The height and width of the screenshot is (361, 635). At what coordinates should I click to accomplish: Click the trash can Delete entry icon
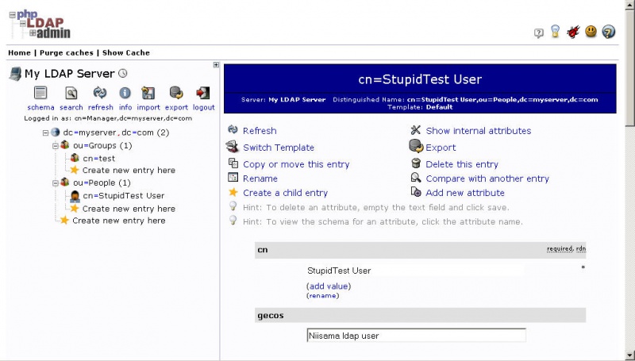(x=416, y=163)
